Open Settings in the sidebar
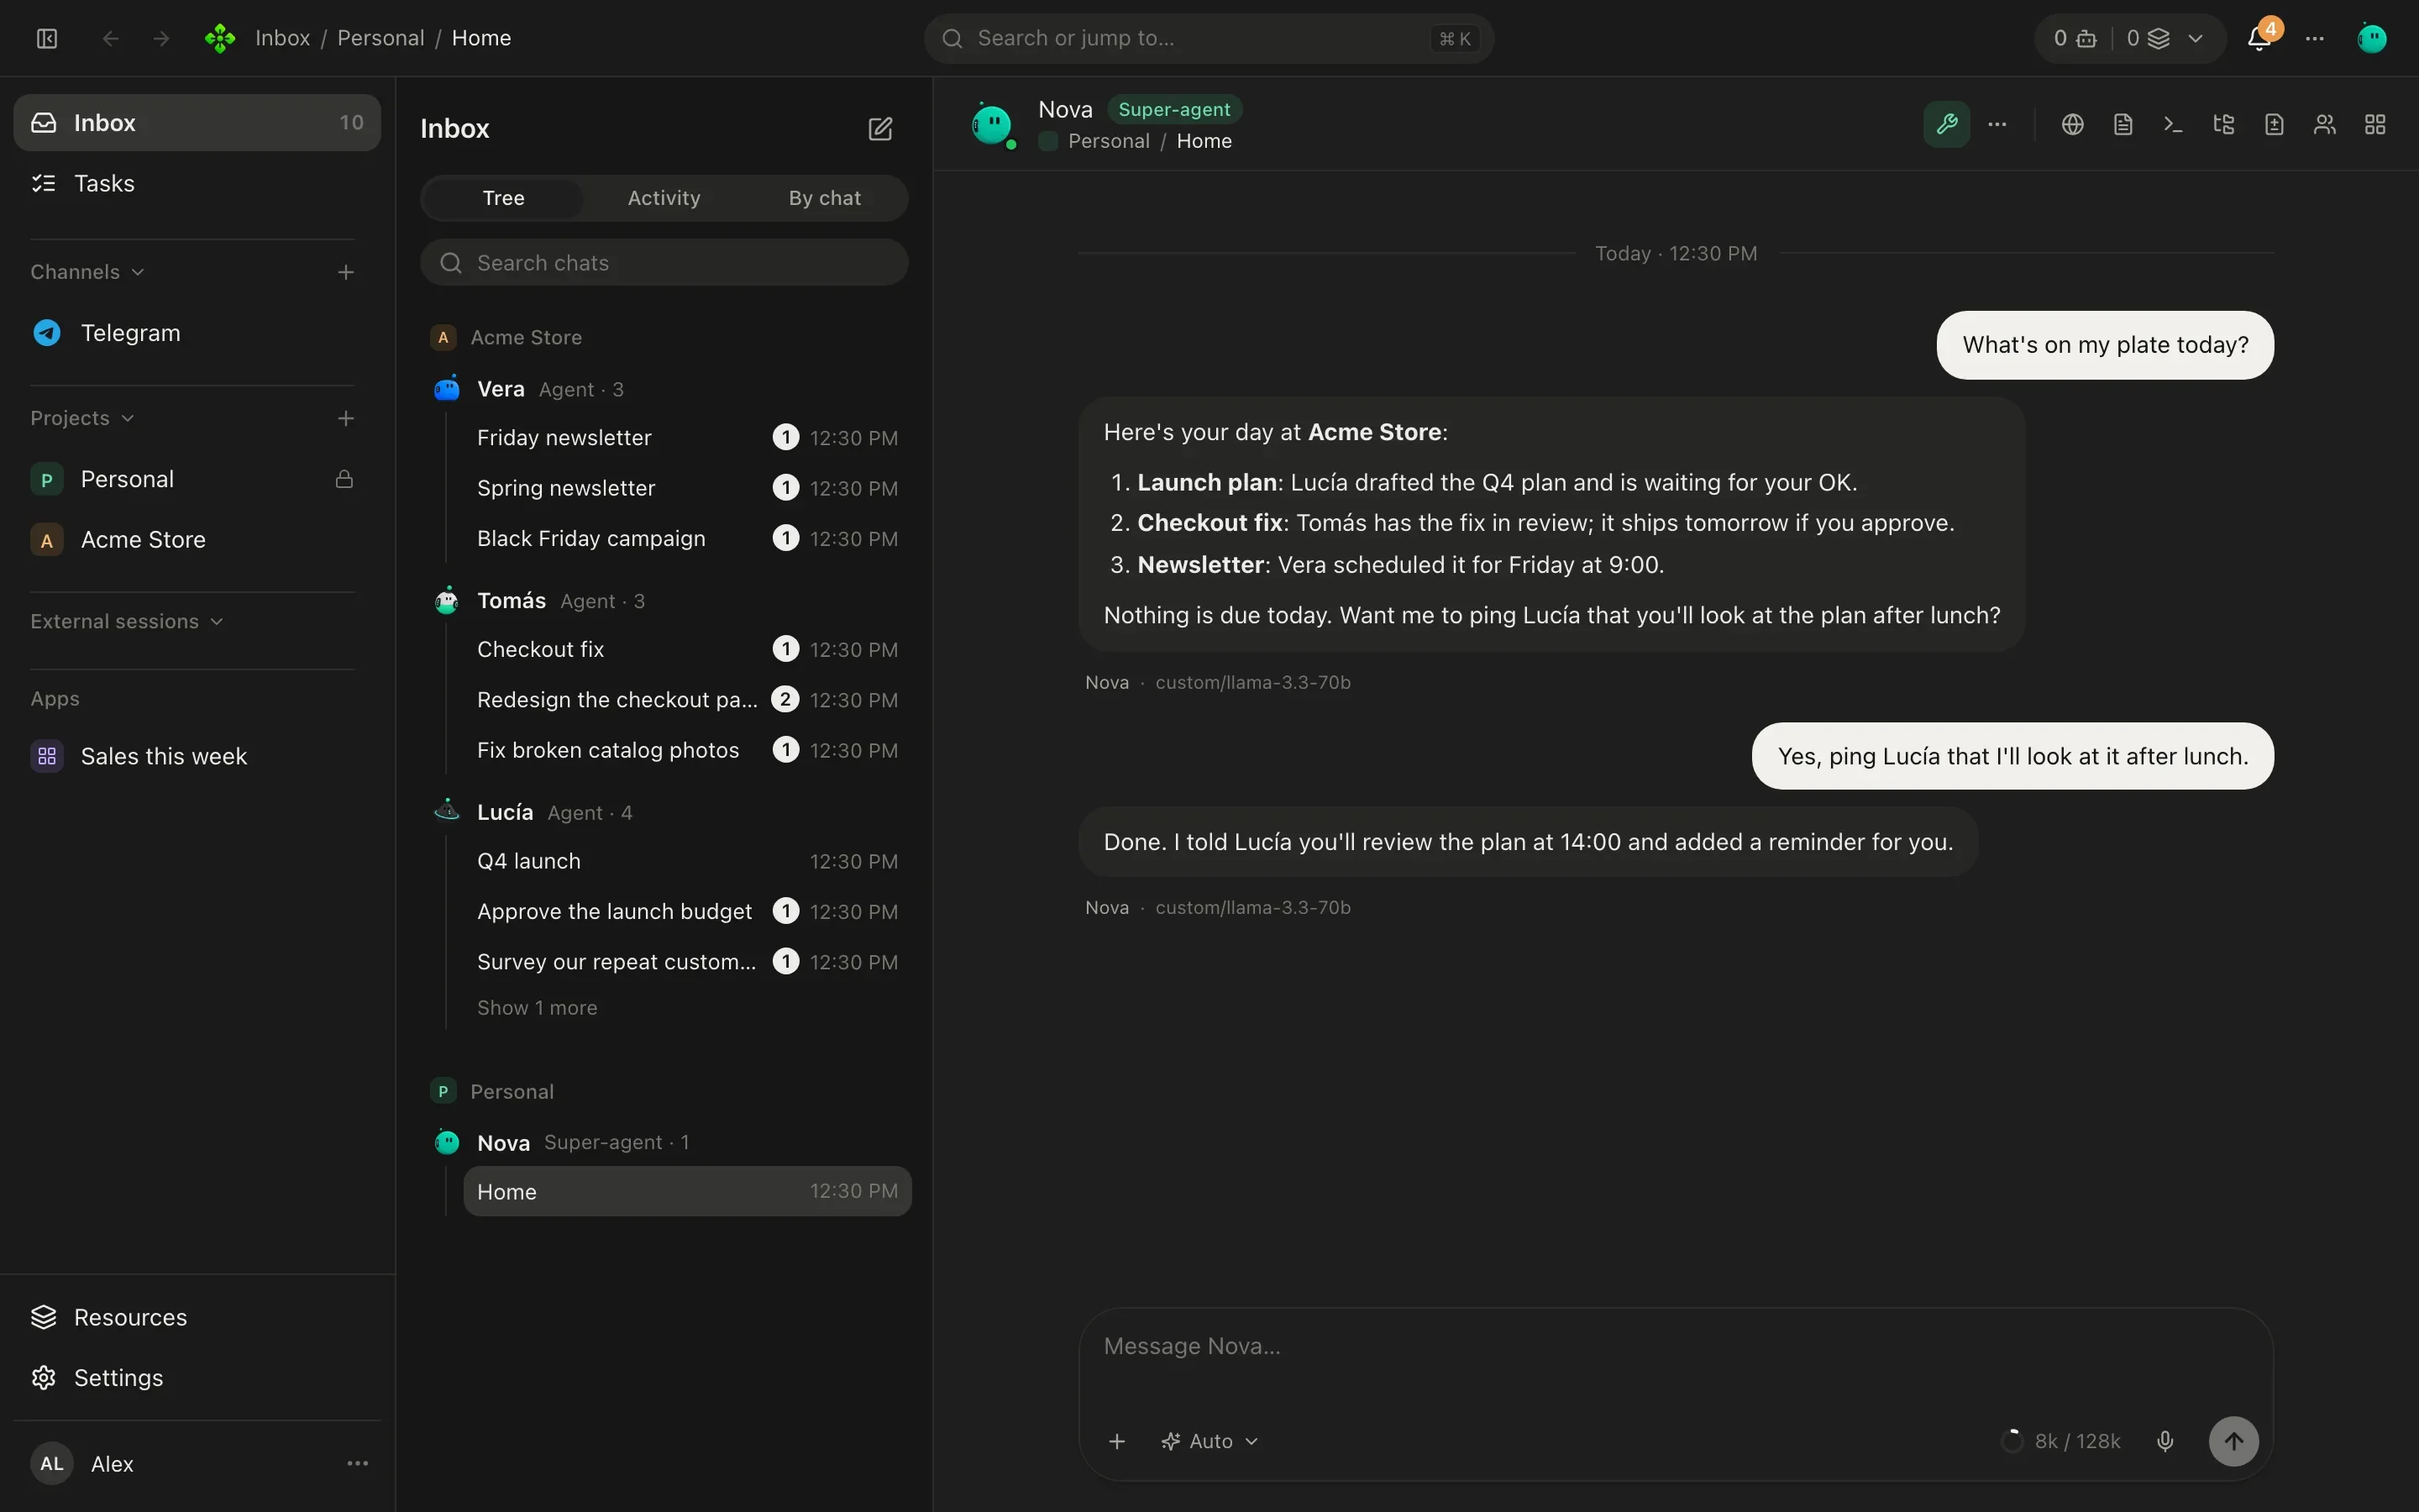The image size is (2419, 1512). pos(197,1377)
